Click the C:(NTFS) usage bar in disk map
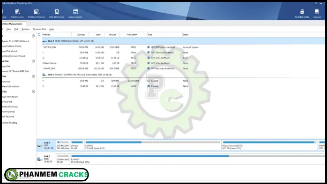 point(153,142)
